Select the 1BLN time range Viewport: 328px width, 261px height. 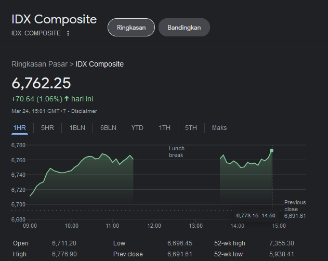pyautogui.click(x=77, y=128)
